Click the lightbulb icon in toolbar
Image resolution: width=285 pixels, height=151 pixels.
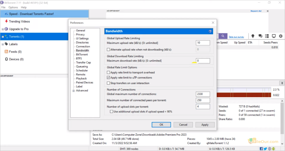pyautogui.click(x=253, y=36)
